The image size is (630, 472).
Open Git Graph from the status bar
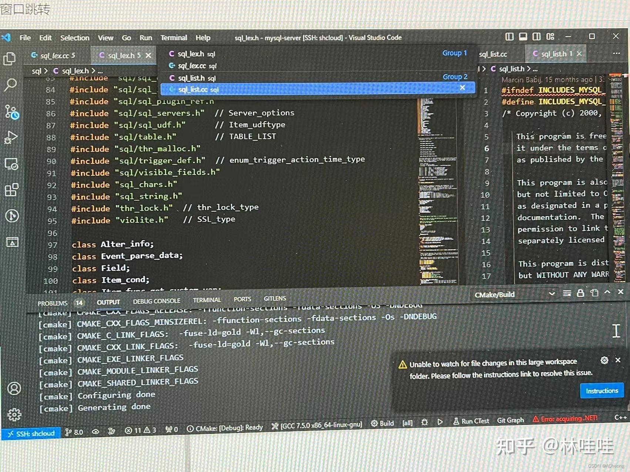[511, 420]
